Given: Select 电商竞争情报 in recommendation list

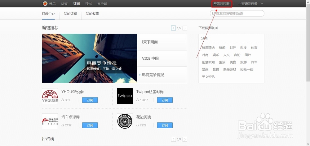Looking at the screenshot, I should coord(162,75).
